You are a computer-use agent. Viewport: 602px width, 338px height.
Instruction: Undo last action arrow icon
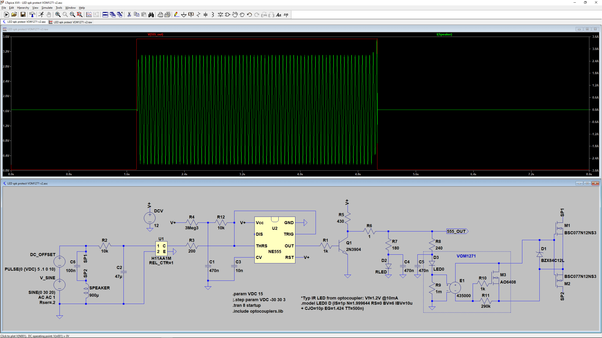pos(249,14)
